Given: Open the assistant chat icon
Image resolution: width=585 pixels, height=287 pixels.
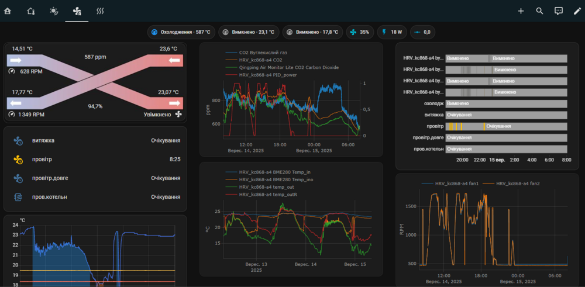Looking at the screenshot, I should tap(558, 11).
